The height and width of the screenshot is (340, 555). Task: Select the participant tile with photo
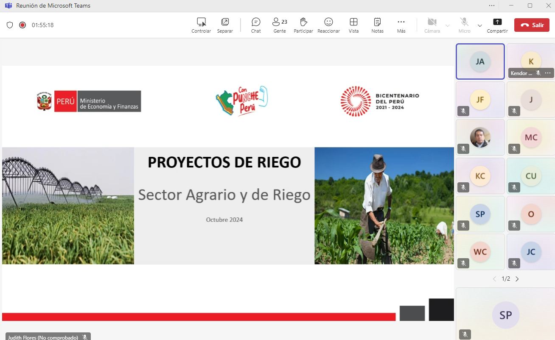(x=480, y=138)
